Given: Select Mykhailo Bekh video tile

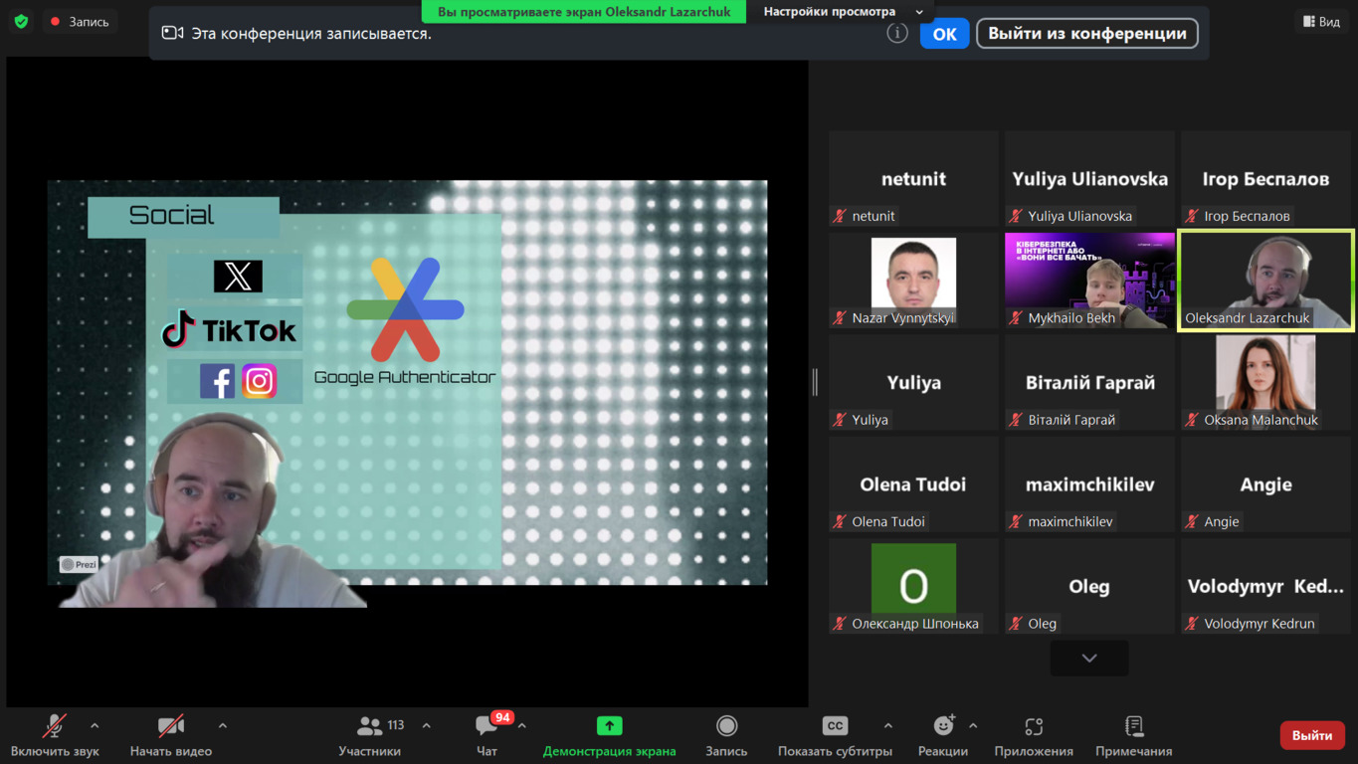Looking at the screenshot, I should 1089,281.
